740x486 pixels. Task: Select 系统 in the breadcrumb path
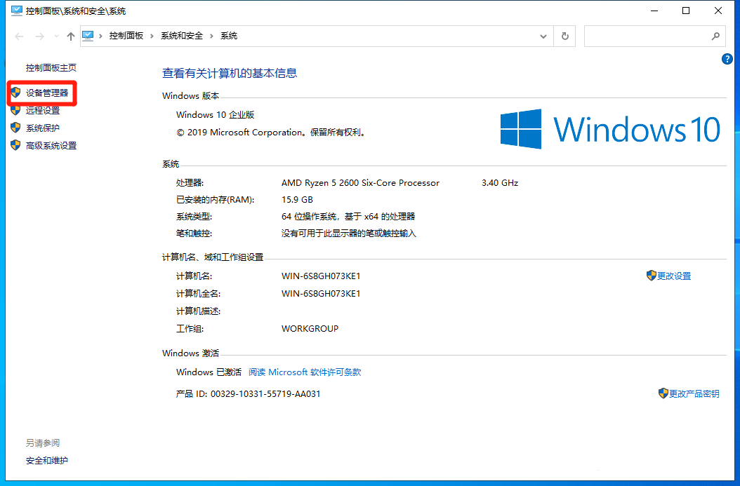(229, 36)
